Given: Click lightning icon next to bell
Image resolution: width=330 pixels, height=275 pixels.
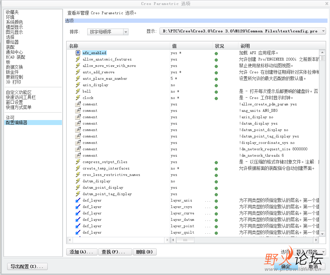Looking at the screenshot, I should [78, 91].
